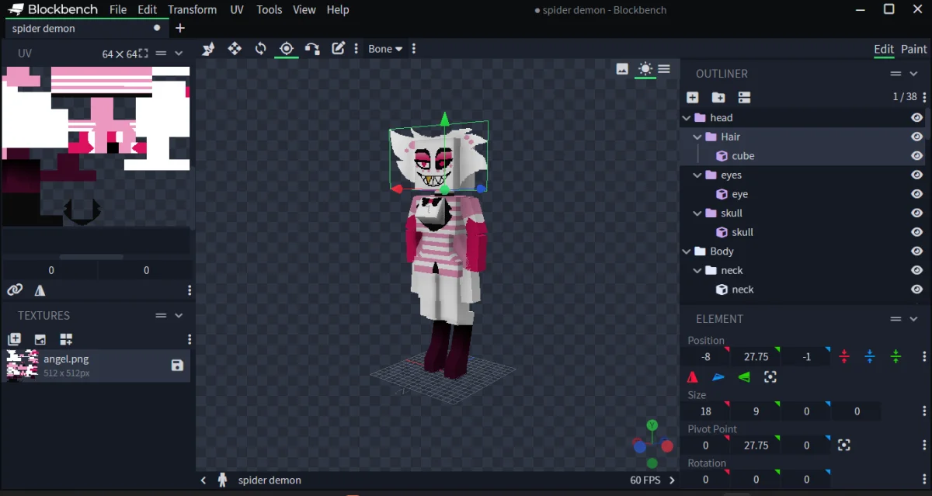Open a new tab with plus icon
The width and height of the screenshot is (932, 496).
(180, 28)
